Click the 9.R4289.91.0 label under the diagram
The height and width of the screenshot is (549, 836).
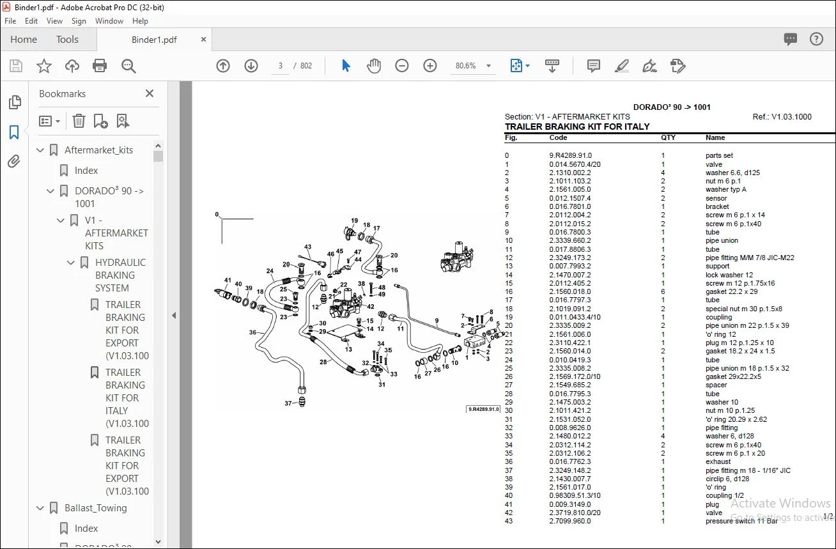pos(483,409)
